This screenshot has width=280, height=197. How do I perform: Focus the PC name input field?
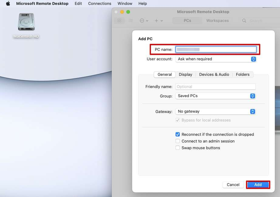click(x=216, y=49)
